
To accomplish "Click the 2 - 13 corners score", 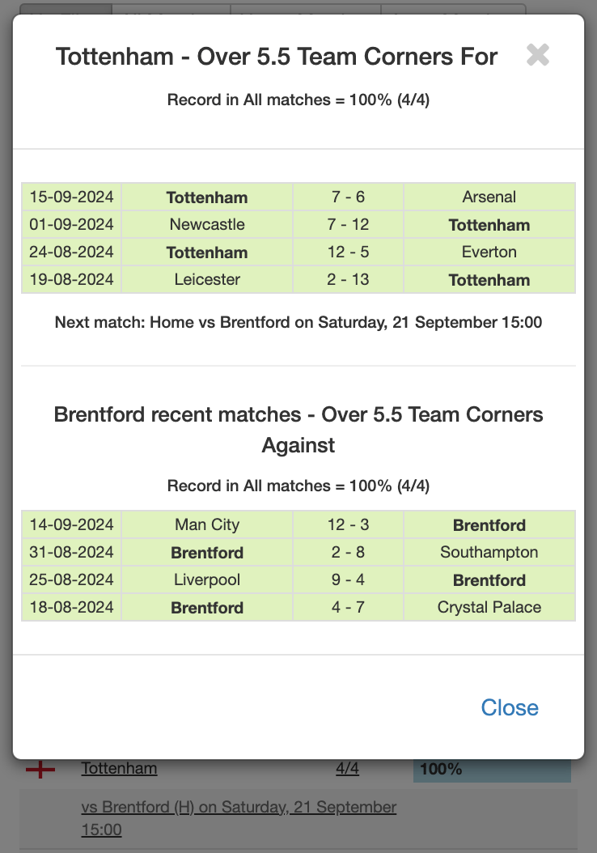I will coord(348,280).
